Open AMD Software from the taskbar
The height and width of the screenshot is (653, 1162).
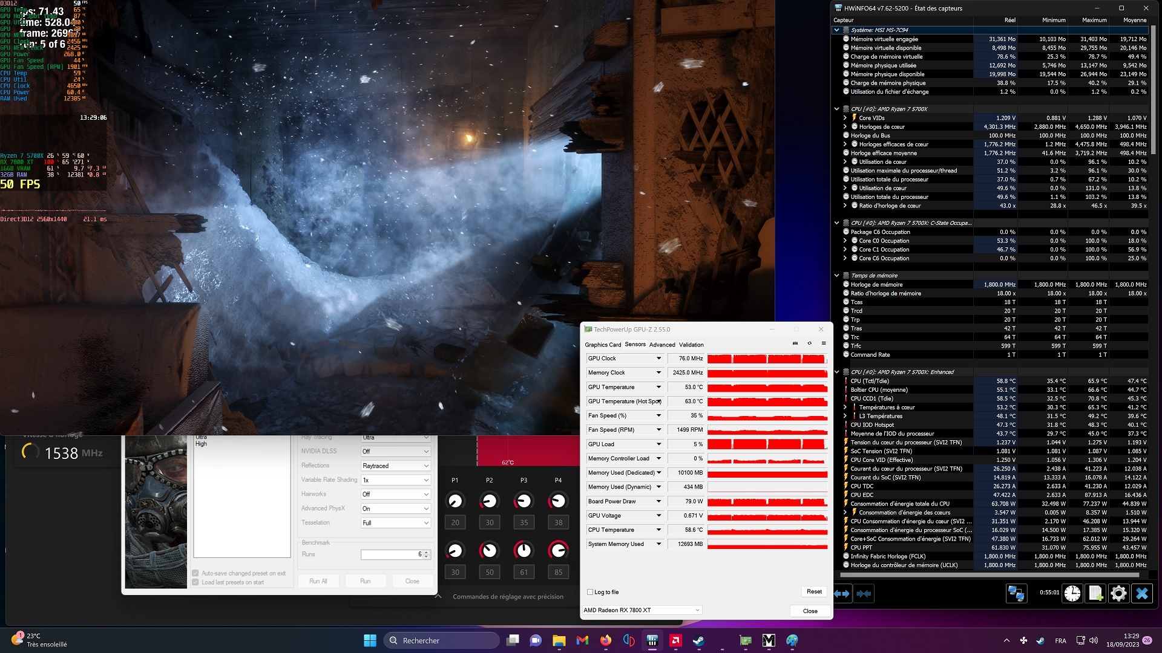(x=675, y=640)
